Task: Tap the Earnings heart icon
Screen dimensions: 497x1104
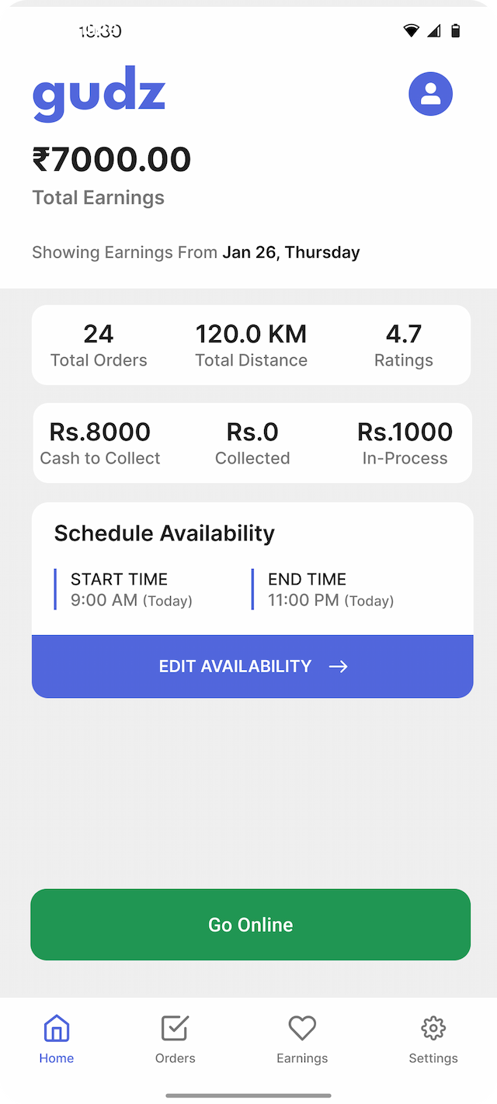Action: (302, 1028)
